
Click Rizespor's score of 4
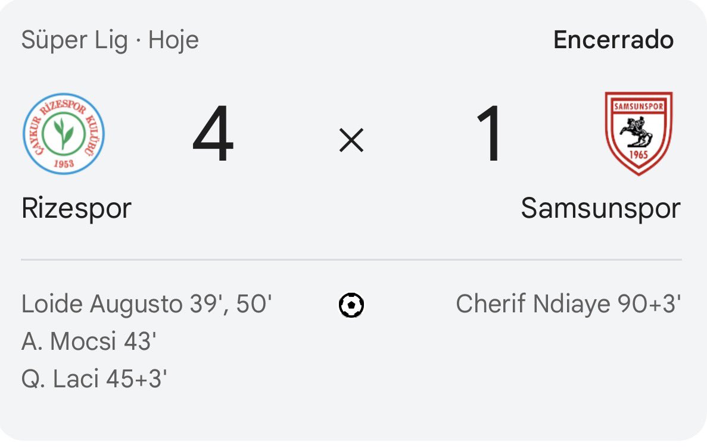click(213, 135)
